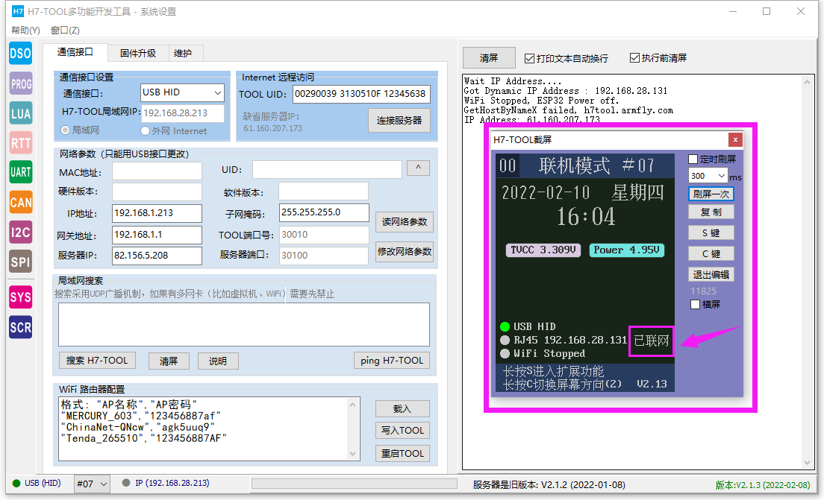Click the MAC地址 input field
This screenshot has height=500, width=824.
coord(157,171)
